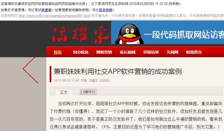Open the QQ penguin banner advertisement
Viewport: 224px width, 131px height.
pyautogui.click(x=168, y=33)
